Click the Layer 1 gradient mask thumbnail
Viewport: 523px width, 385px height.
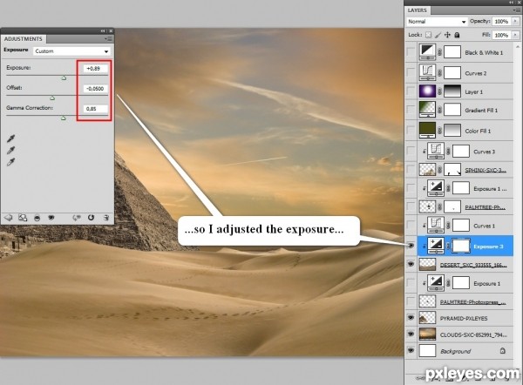click(452, 91)
